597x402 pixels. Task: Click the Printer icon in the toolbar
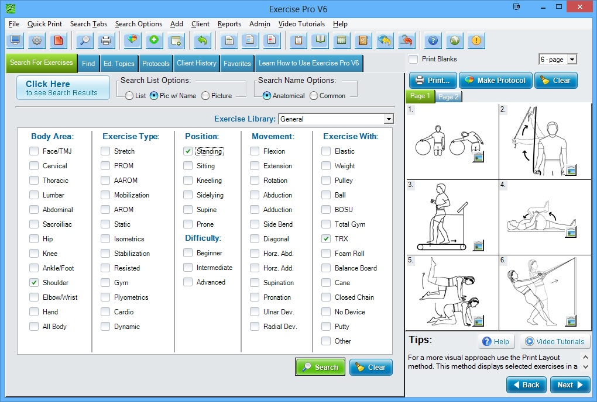[105, 40]
